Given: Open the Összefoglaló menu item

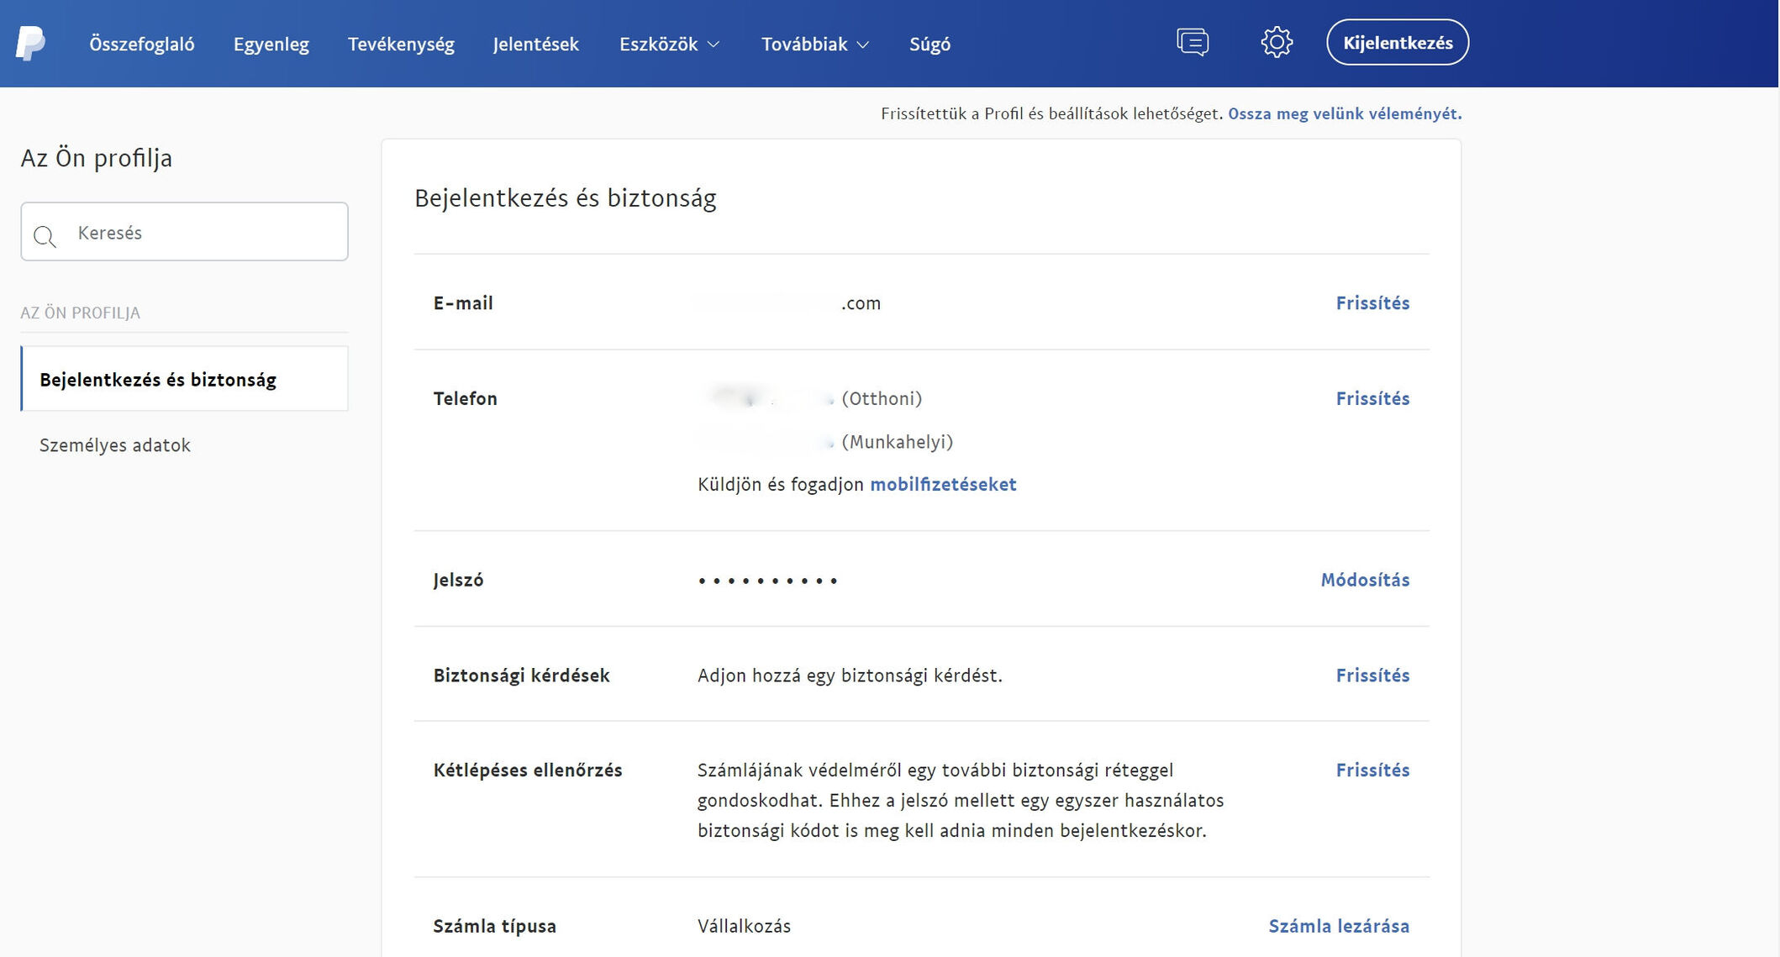Looking at the screenshot, I should coord(141,44).
